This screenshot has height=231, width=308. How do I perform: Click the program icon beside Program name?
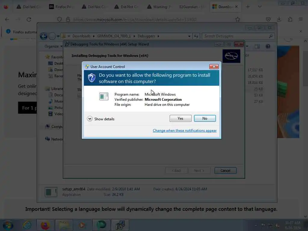point(104,97)
